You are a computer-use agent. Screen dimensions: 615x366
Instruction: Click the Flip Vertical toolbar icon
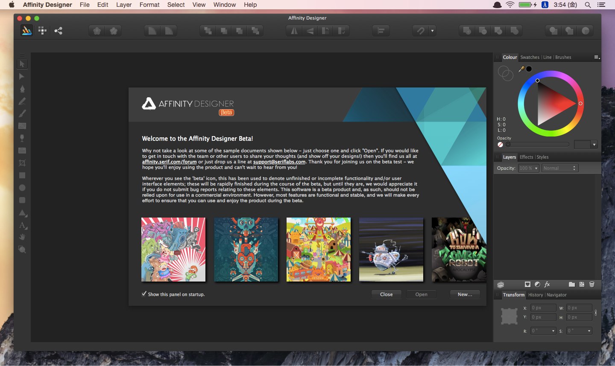[310, 31]
